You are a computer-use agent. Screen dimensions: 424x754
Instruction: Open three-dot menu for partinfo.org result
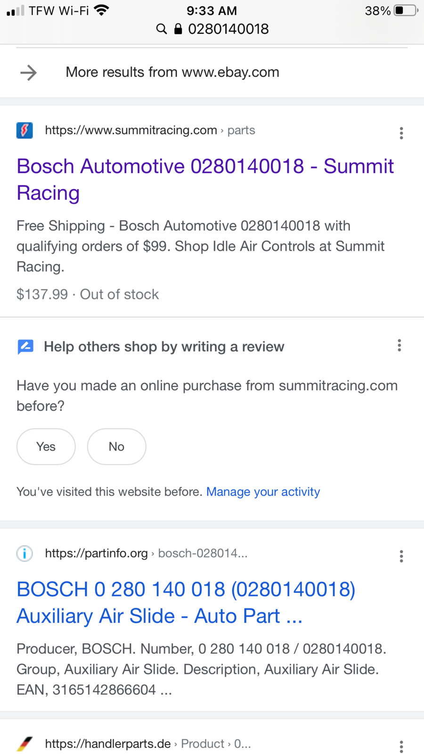click(x=401, y=556)
